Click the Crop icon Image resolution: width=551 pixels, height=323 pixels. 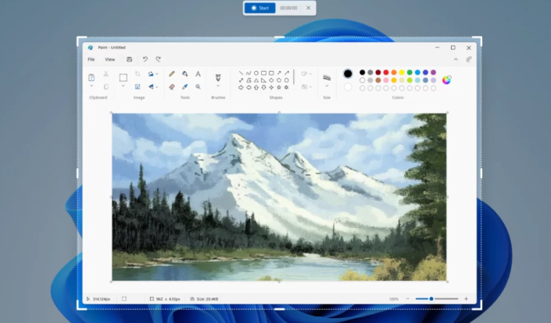coord(138,73)
